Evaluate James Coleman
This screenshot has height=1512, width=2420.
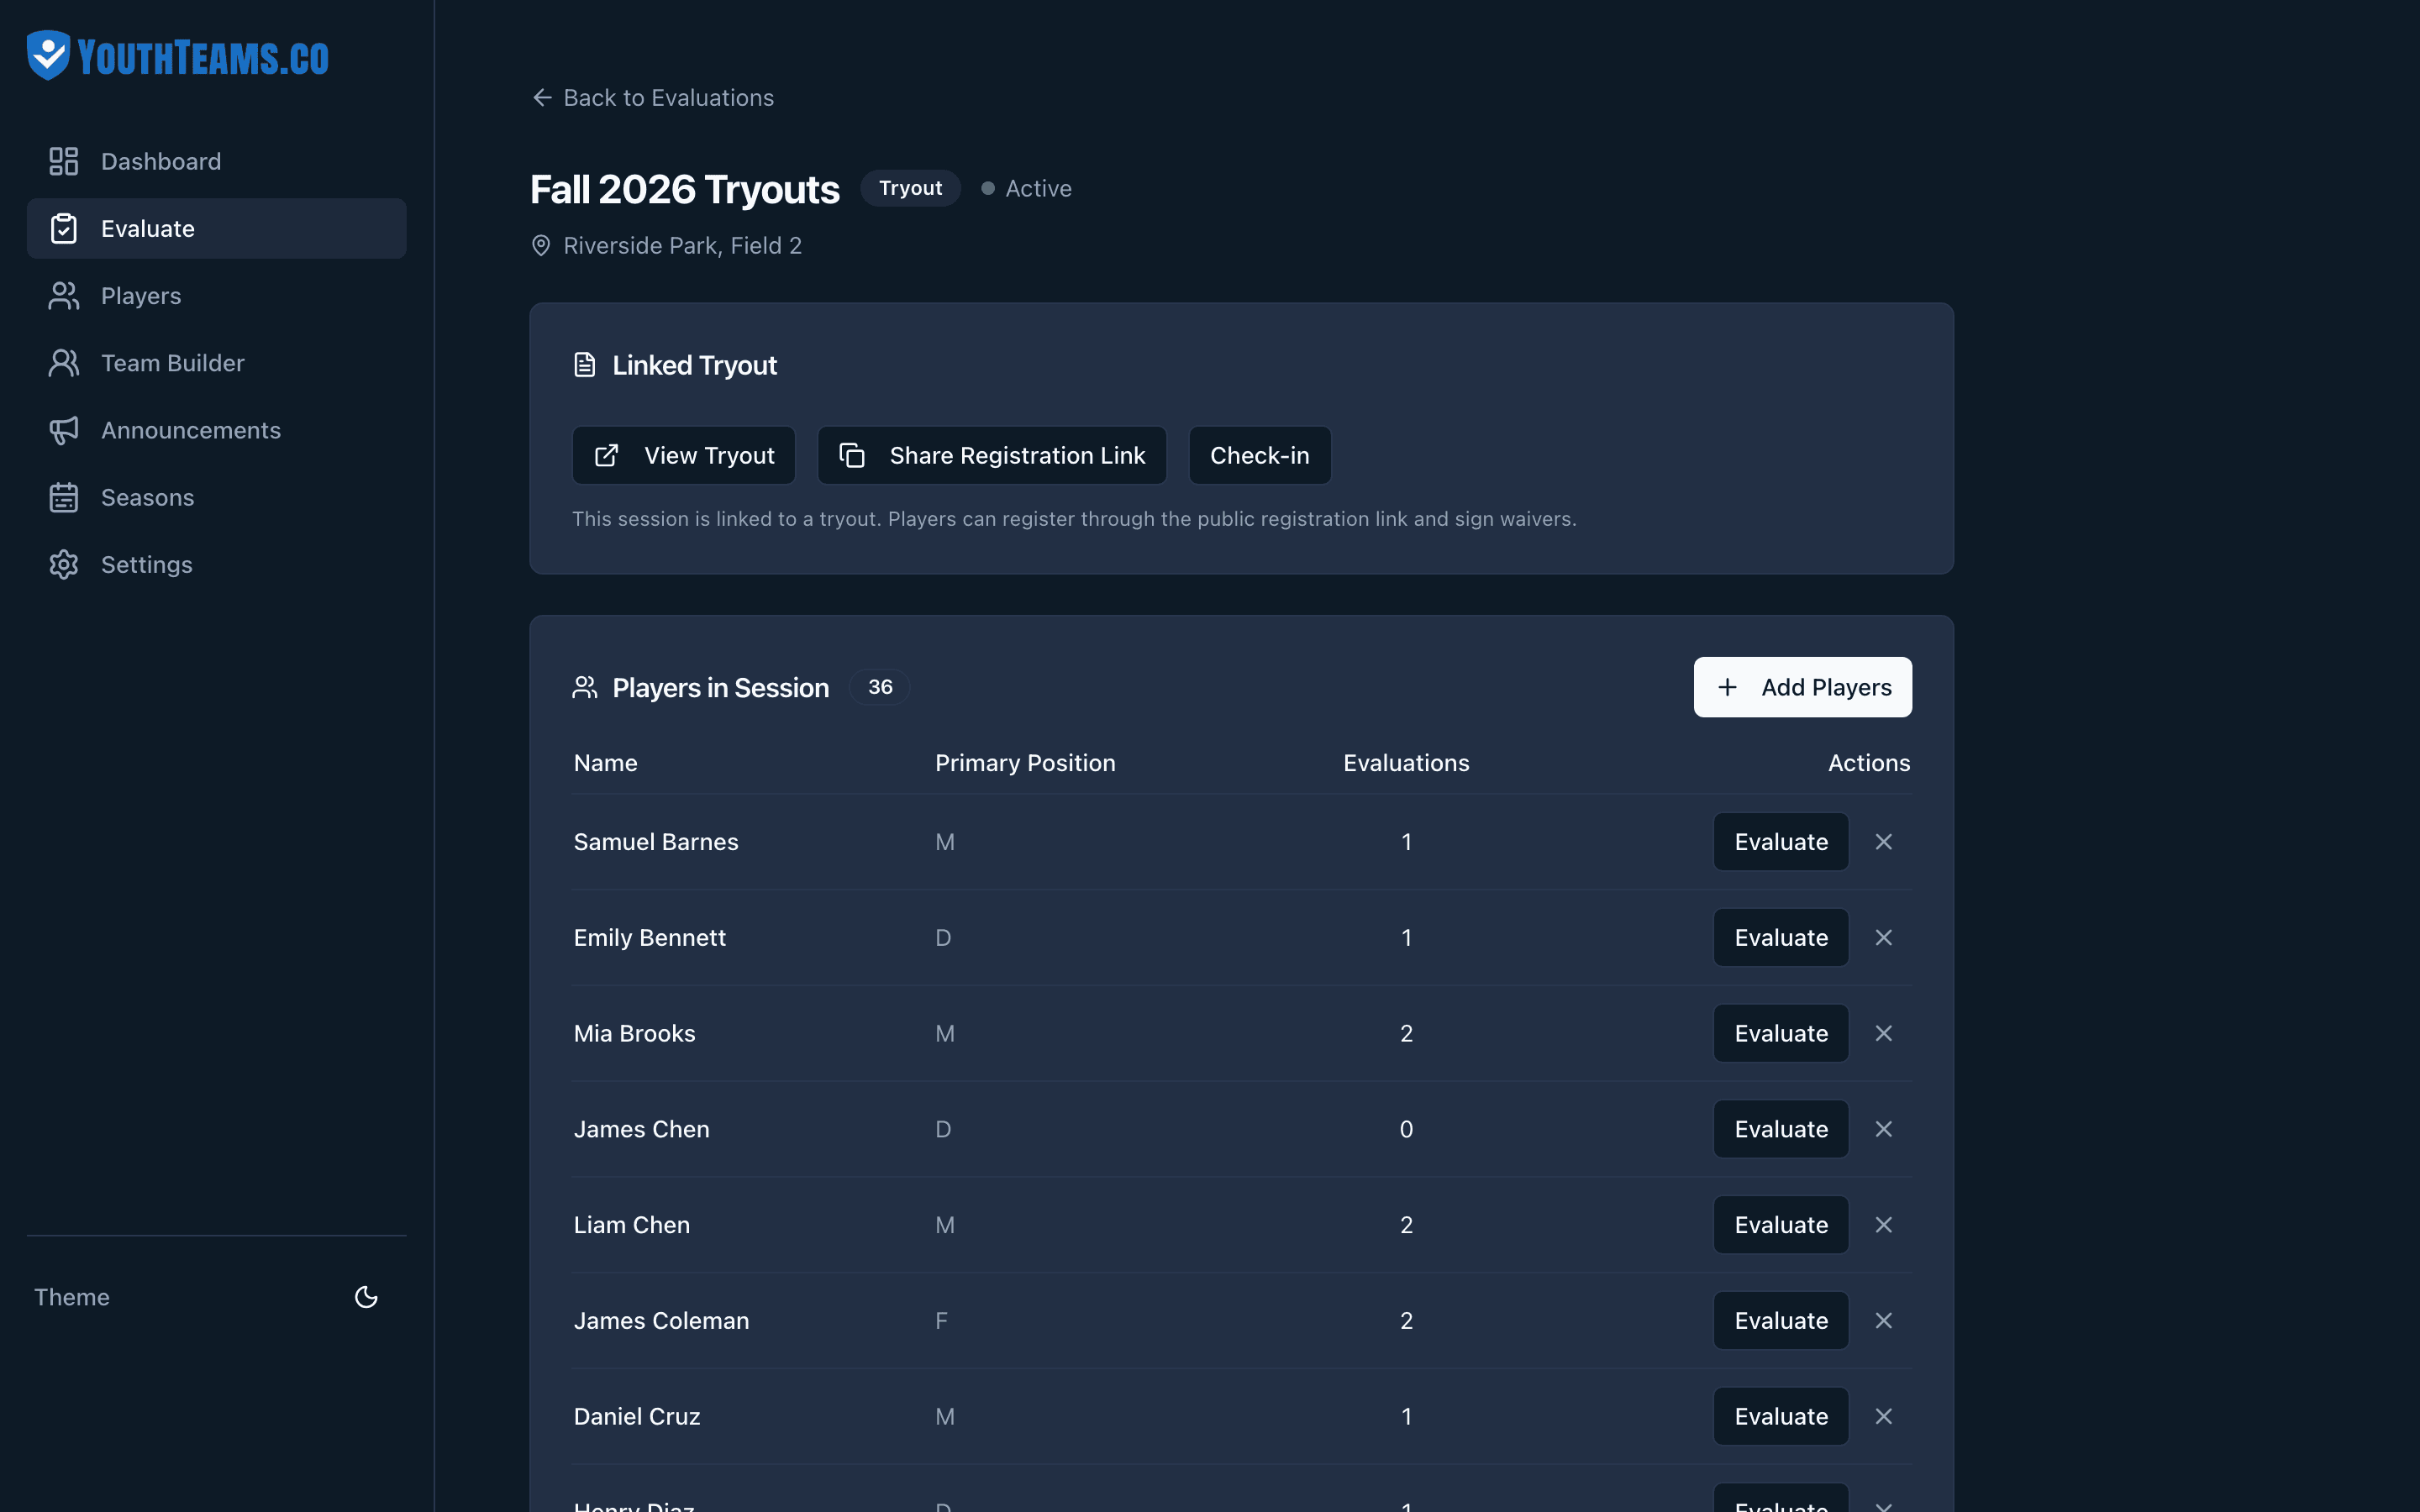pos(1781,1320)
